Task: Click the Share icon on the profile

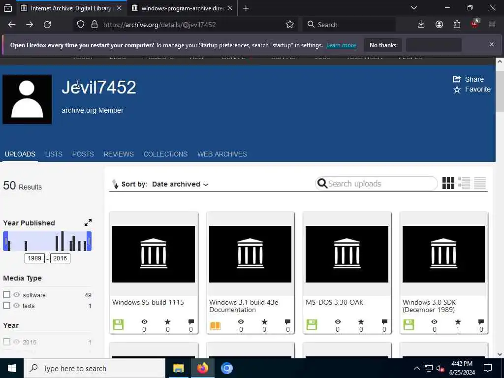Action: [456, 79]
